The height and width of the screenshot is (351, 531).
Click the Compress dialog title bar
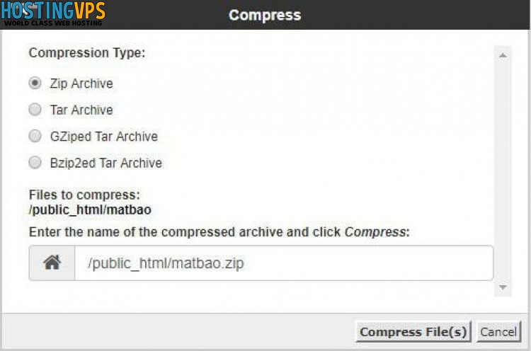(x=265, y=15)
